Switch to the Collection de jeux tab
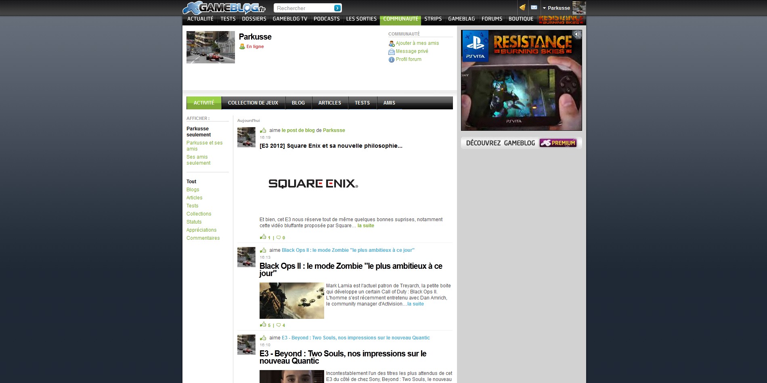 click(x=253, y=103)
